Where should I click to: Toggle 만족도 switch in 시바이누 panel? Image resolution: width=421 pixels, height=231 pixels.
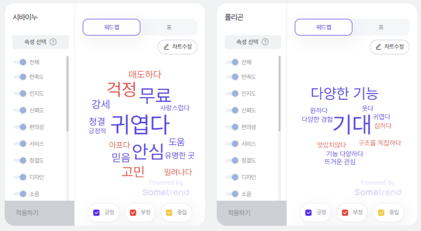21,77
